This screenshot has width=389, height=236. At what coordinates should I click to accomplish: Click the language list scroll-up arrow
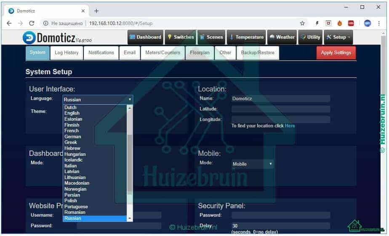pos(130,108)
